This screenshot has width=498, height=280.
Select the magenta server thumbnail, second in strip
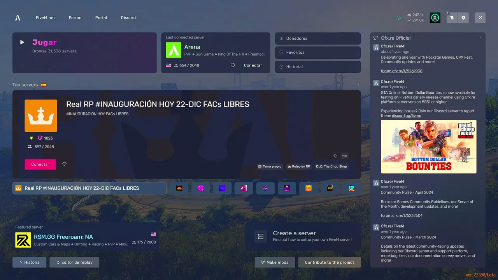tap(201, 188)
